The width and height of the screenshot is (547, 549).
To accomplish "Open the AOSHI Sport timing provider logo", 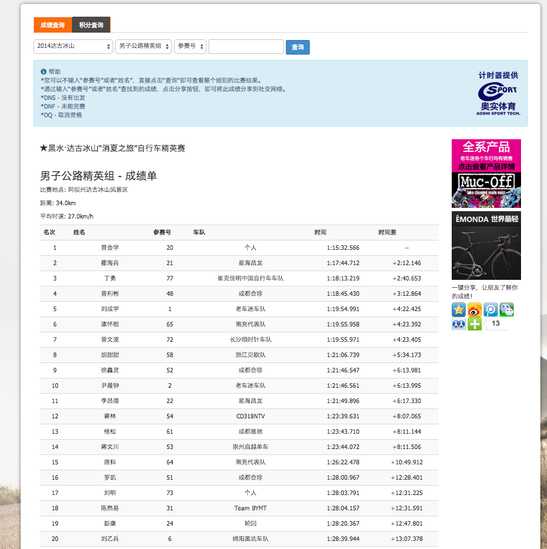I will click(498, 93).
